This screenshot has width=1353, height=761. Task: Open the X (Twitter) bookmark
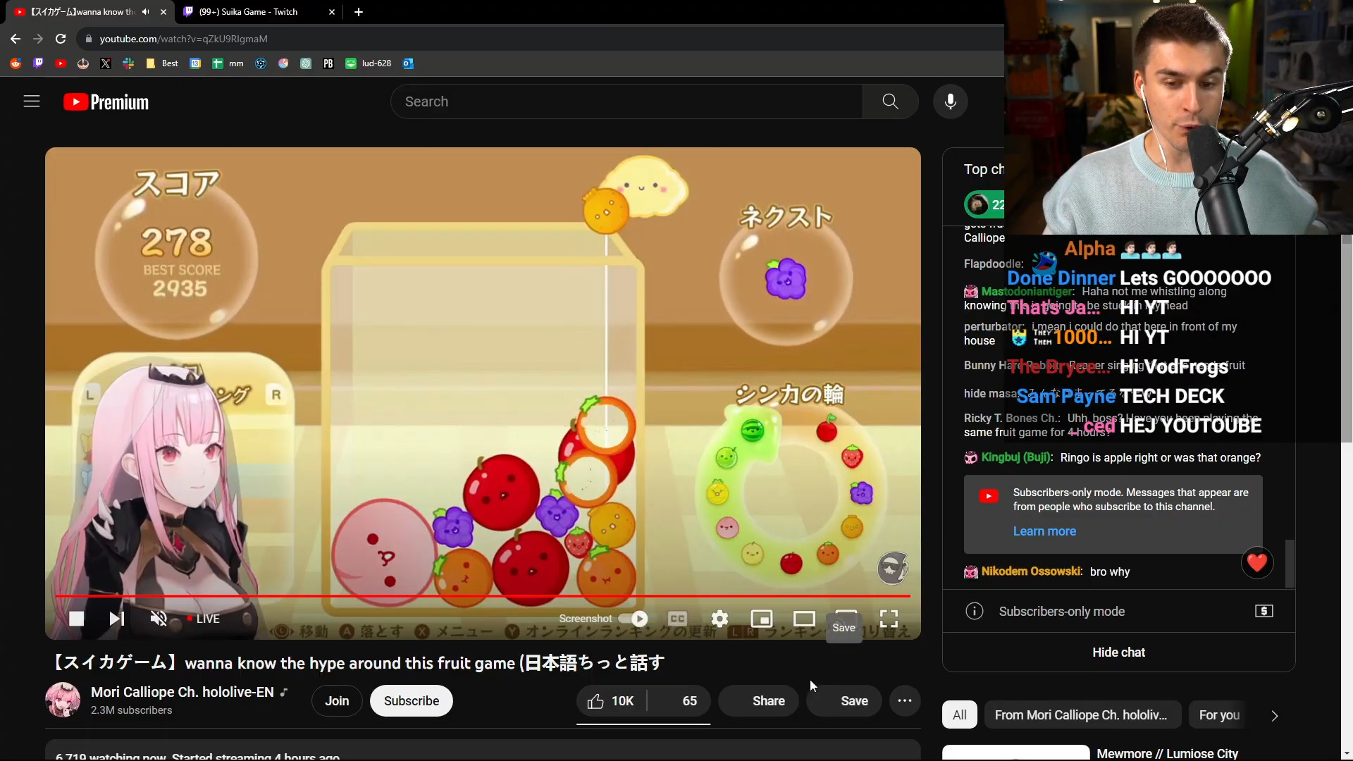tap(106, 63)
